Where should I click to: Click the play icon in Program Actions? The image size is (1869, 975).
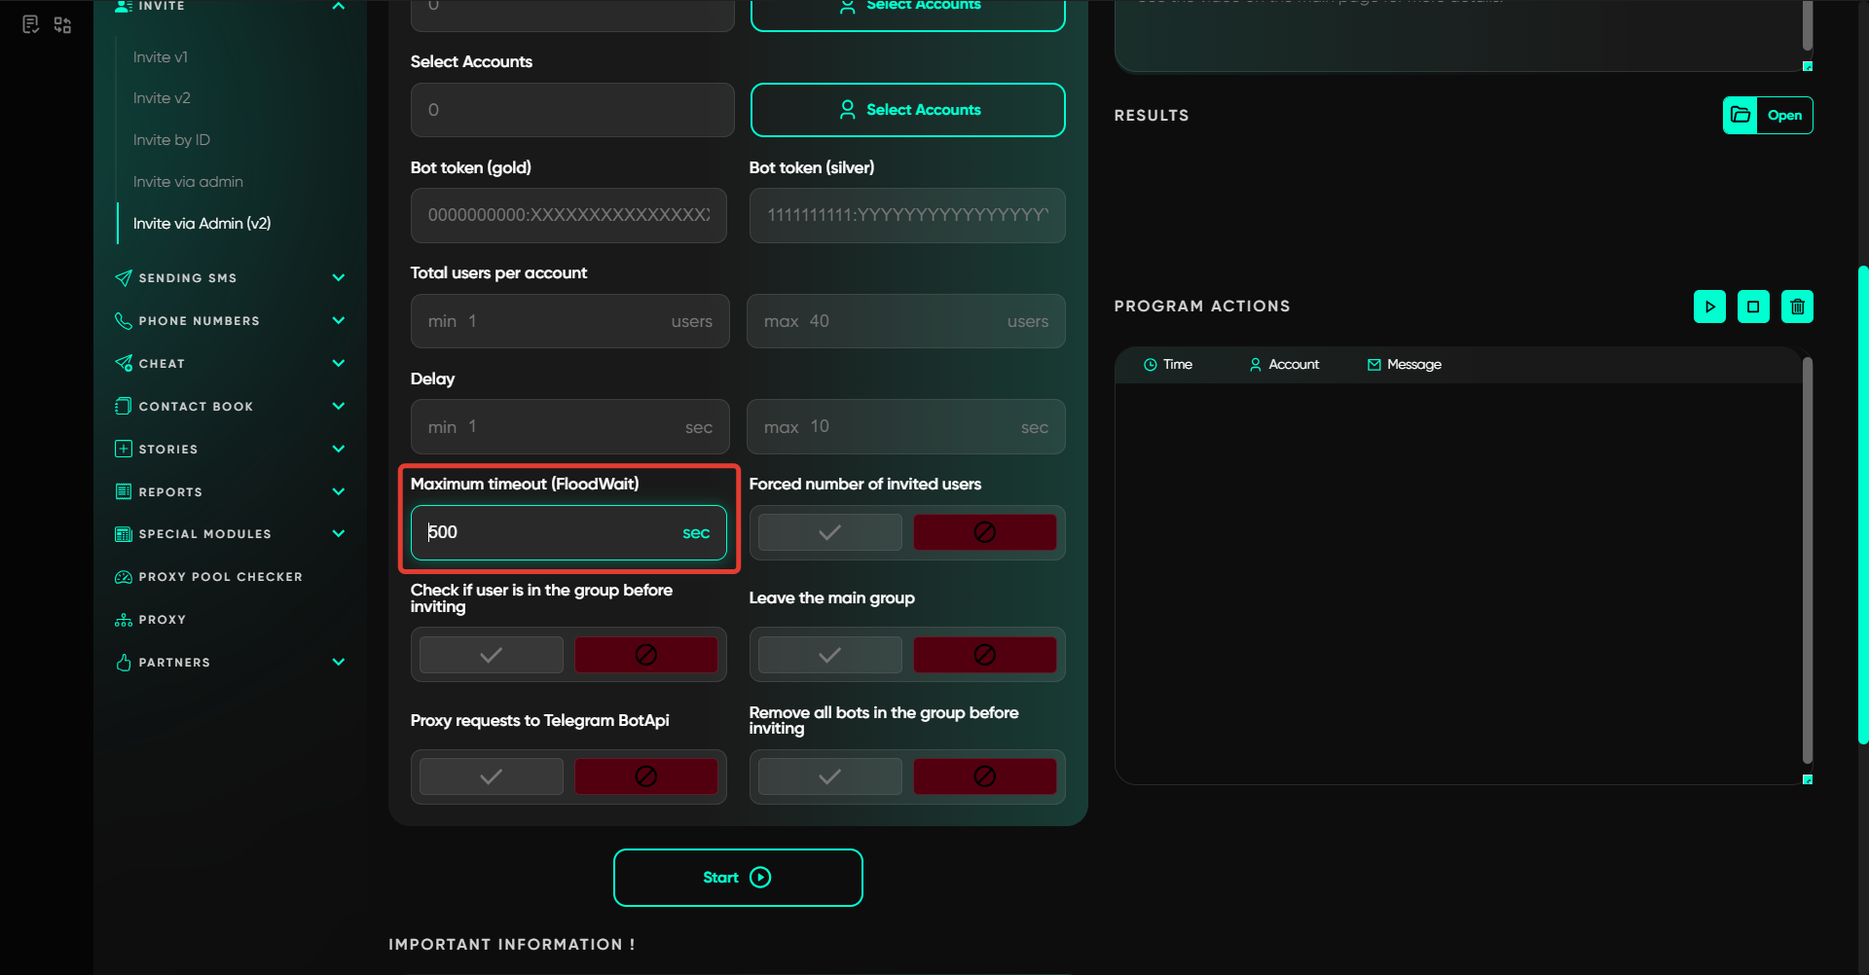tap(1709, 307)
